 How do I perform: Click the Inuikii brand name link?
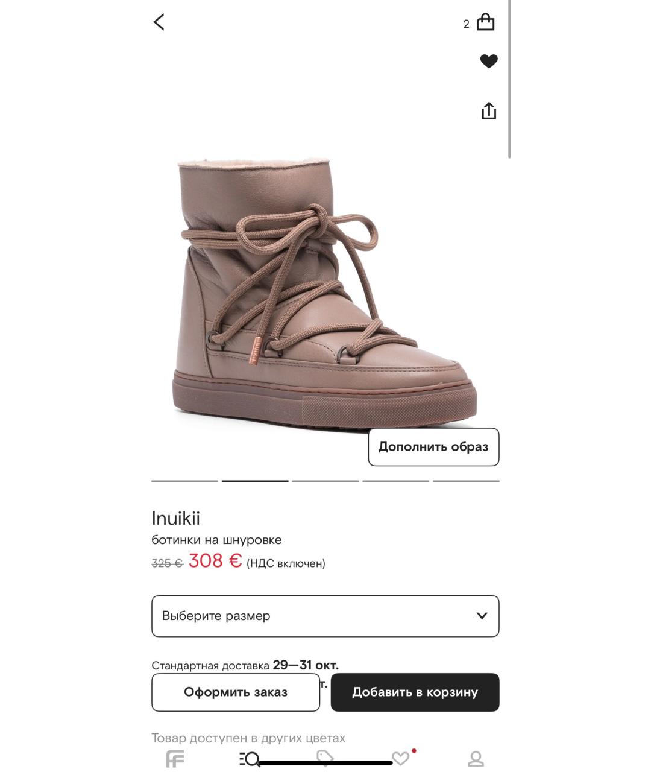click(x=175, y=518)
